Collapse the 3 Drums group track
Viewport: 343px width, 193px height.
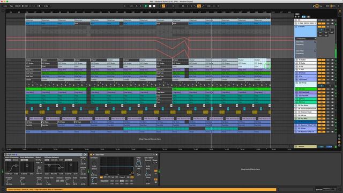(x=296, y=27)
